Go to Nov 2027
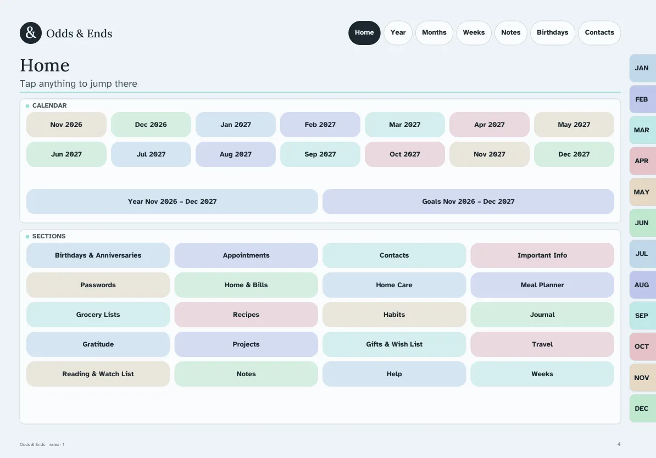 [490, 154]
